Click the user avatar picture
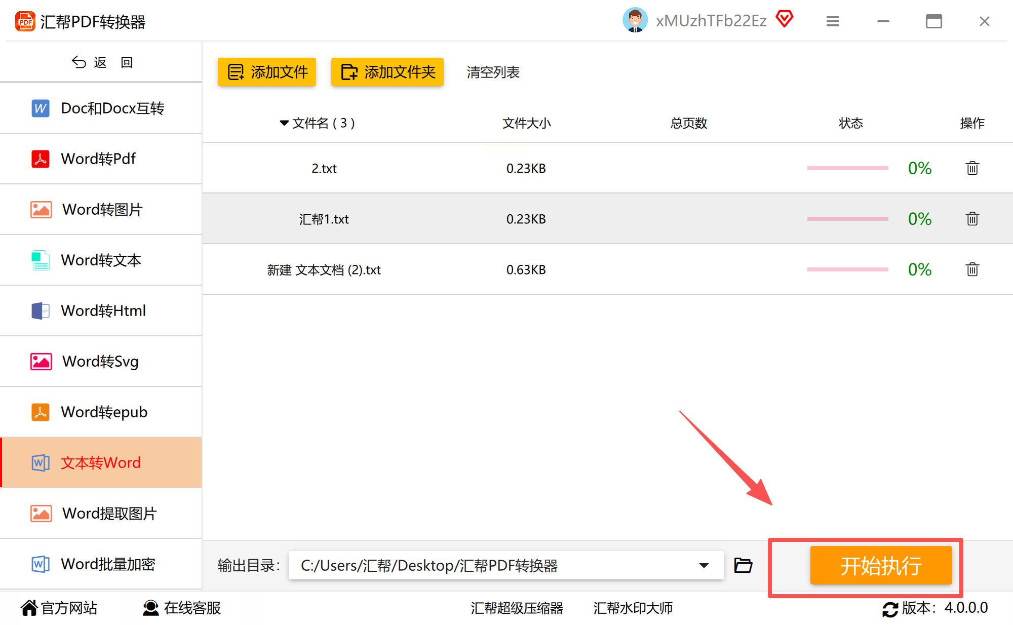Screen dimensions: 1013x625 click(635, 21)
